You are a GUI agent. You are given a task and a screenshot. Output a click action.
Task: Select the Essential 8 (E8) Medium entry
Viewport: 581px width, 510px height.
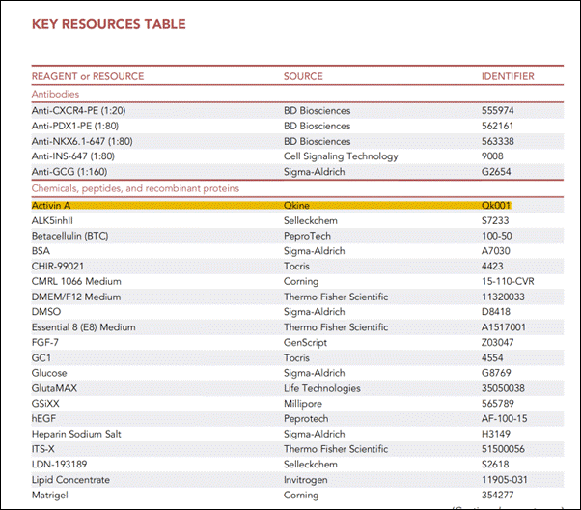click(x=84, y=327)
